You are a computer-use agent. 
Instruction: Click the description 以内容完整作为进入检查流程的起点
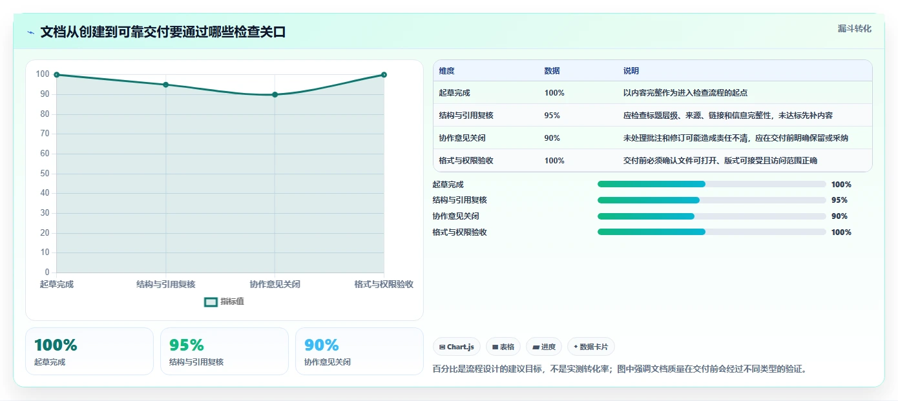[685, 93]
